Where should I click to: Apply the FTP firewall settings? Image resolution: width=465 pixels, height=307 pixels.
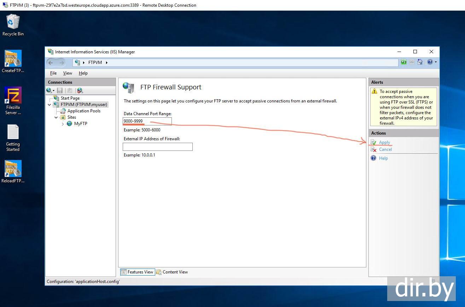[x=384, y=142]
